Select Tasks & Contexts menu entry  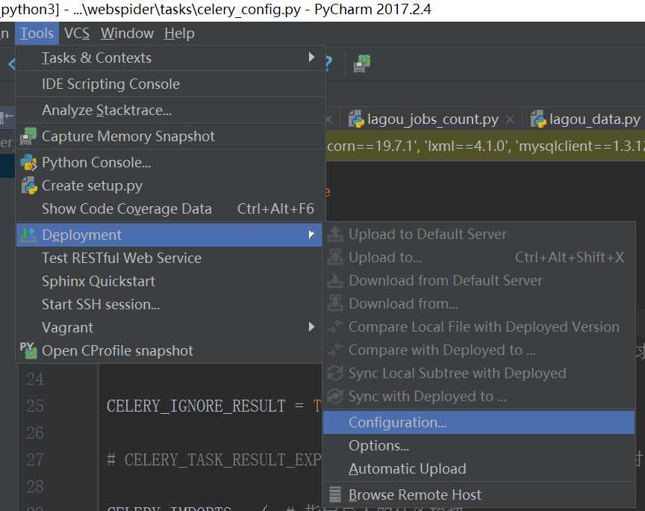click(x=169, y=58)
